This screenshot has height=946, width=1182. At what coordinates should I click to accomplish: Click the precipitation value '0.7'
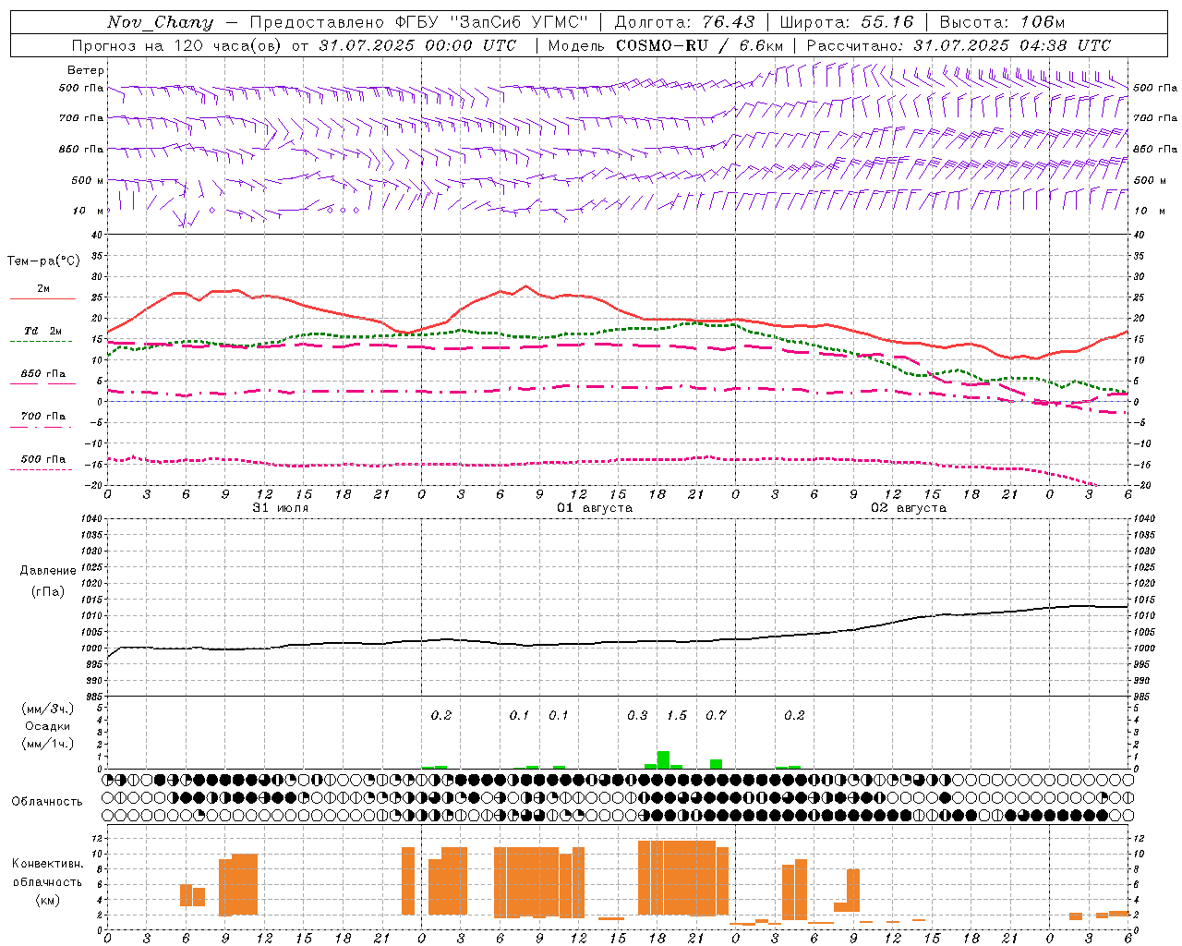716,715
